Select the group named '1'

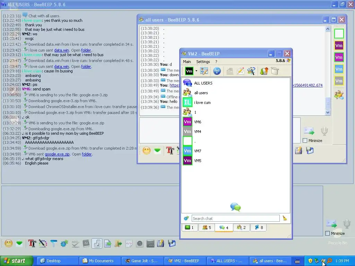tap(236, 112)
